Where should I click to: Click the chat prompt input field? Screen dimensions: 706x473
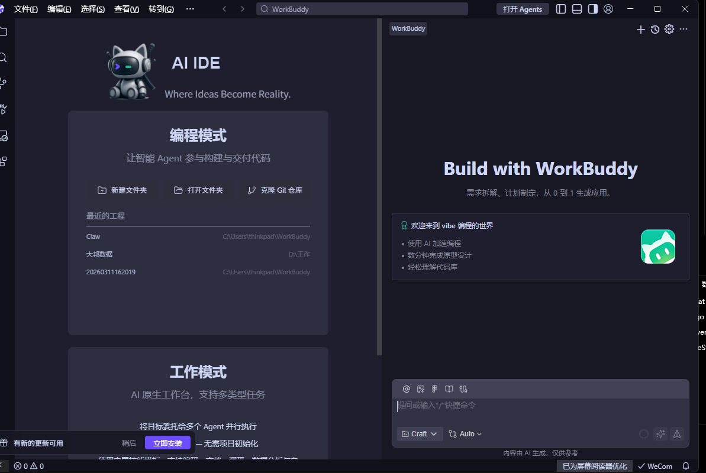coord(540,410)
